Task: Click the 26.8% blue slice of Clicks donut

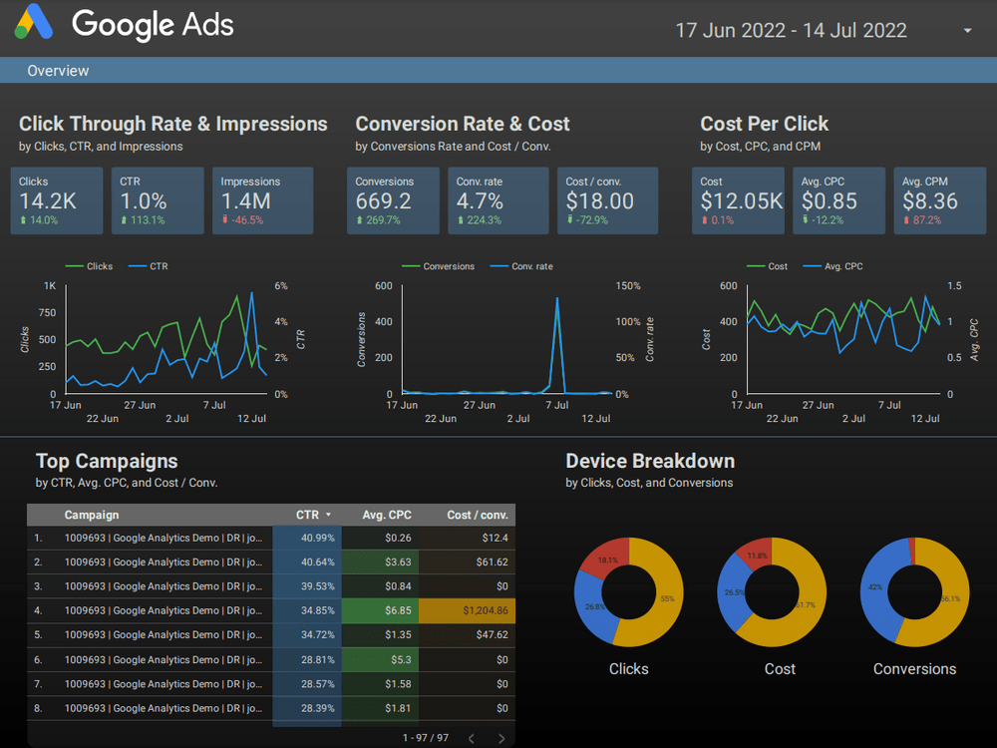Action: tap(594, 606)
